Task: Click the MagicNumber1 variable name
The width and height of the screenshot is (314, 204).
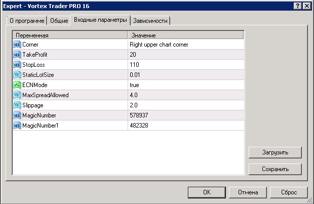Action: 41,126
